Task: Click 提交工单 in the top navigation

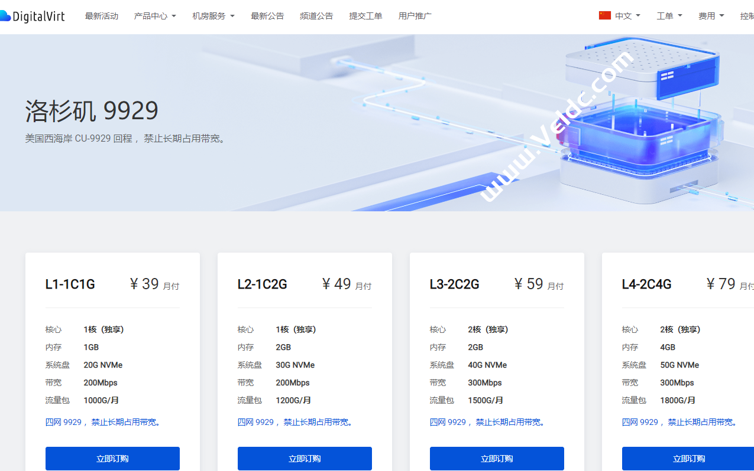Action: tap(365, 16)
